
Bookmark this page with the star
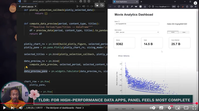pyautogui.click(x=178, y=7)
